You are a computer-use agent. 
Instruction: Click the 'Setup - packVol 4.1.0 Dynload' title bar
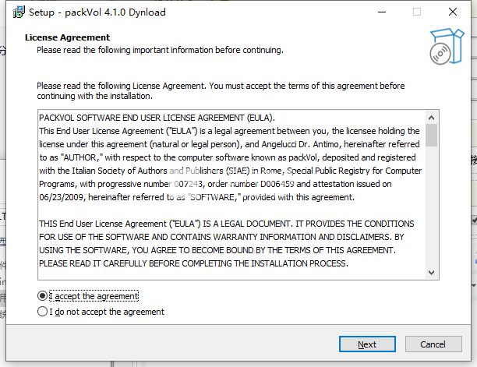tap(97, 12)
